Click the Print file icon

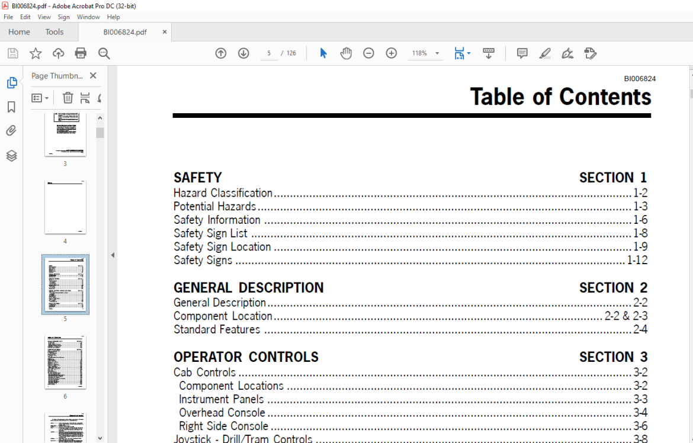(81, 53)
